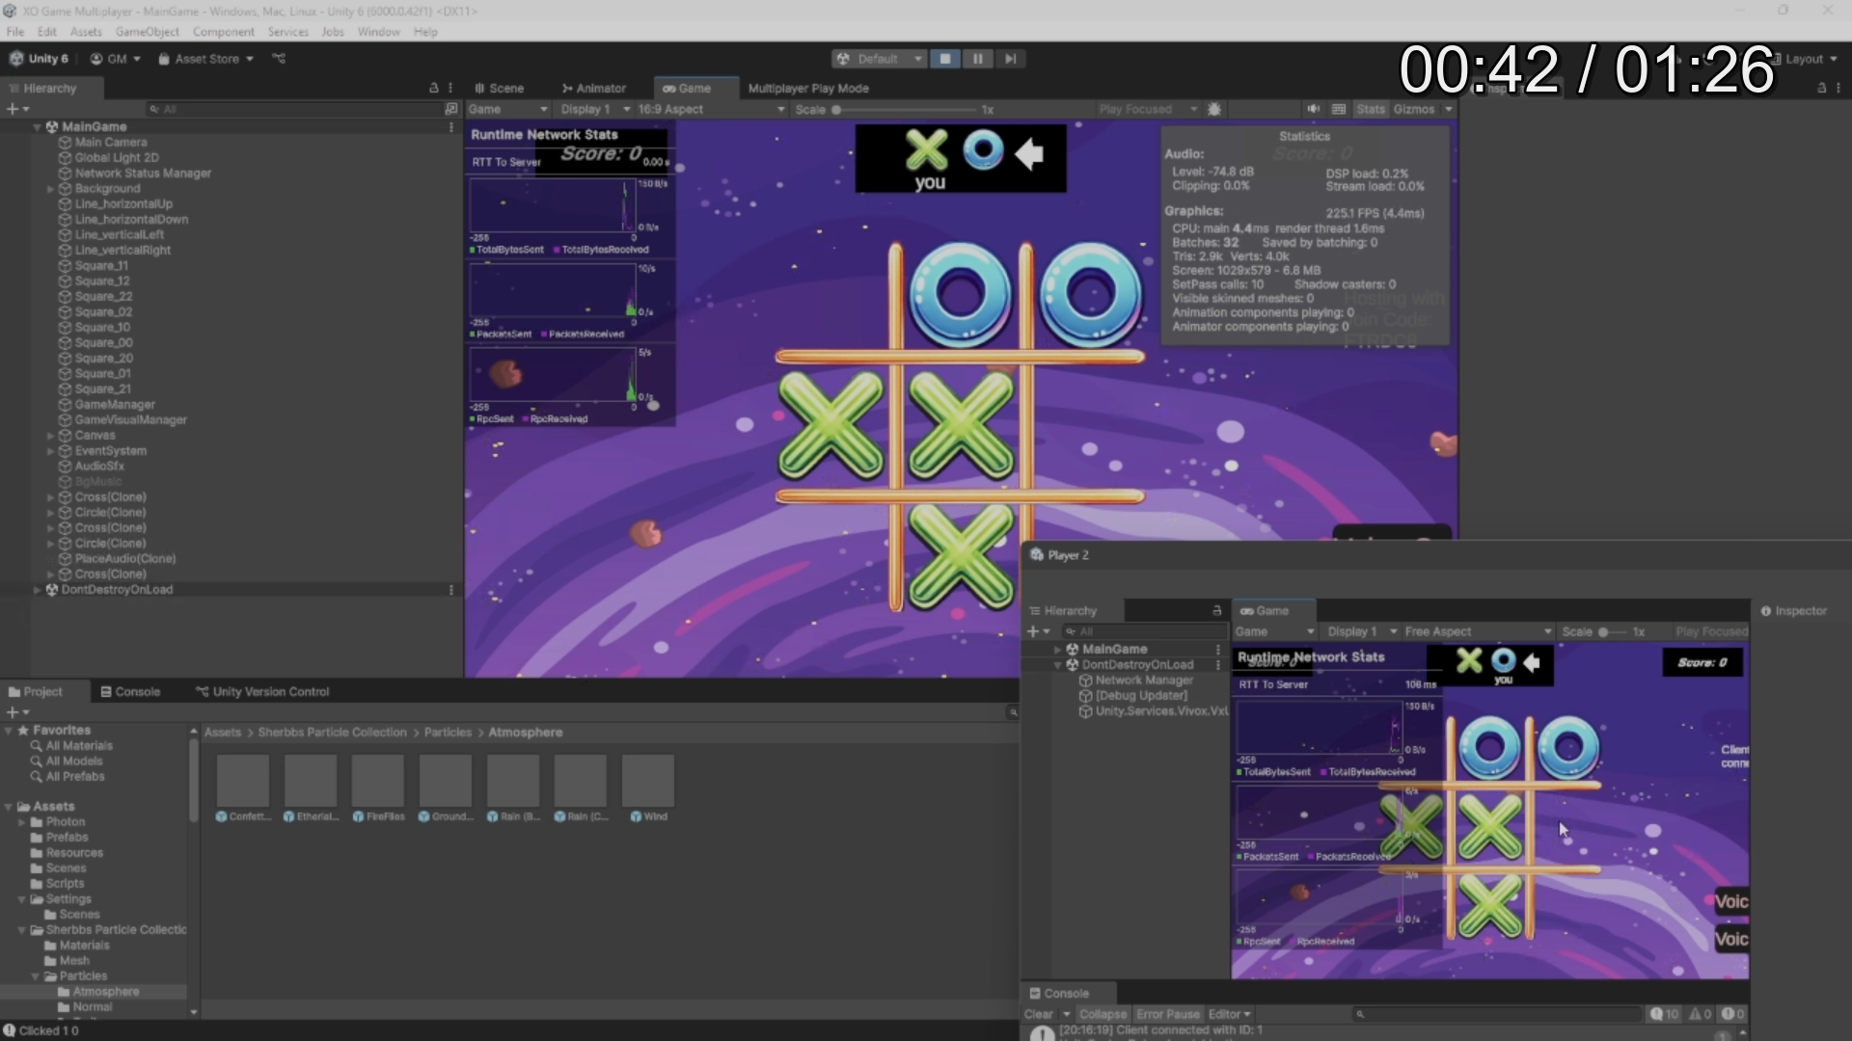The height and width of the screenshot is (1041, 1852).
Task: Click the Step frame button
Action: point(1010,59)
